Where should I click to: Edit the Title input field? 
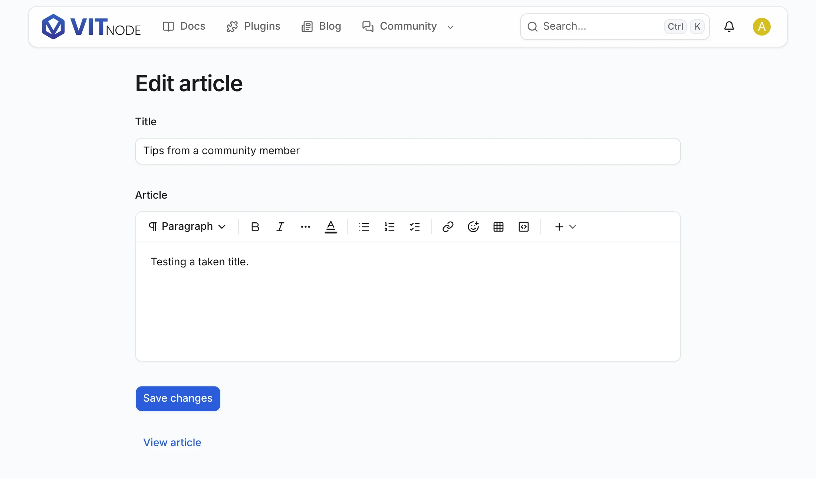pos(408,151)
